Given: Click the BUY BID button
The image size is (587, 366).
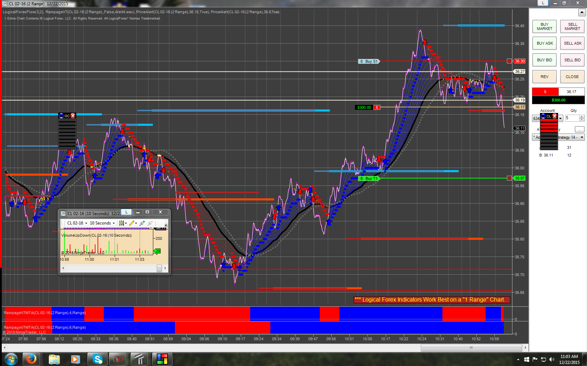Looking at the screenshot, I should pyautogui.click(x=544, y=60).
